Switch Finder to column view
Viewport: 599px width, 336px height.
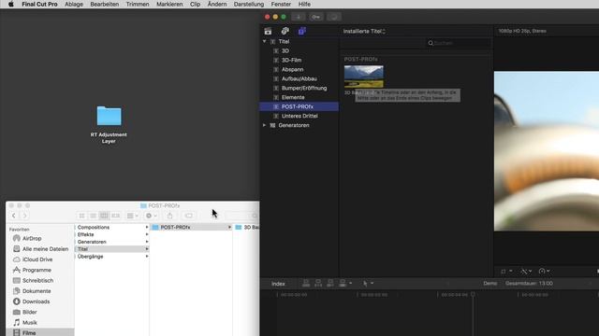(104, 216)
